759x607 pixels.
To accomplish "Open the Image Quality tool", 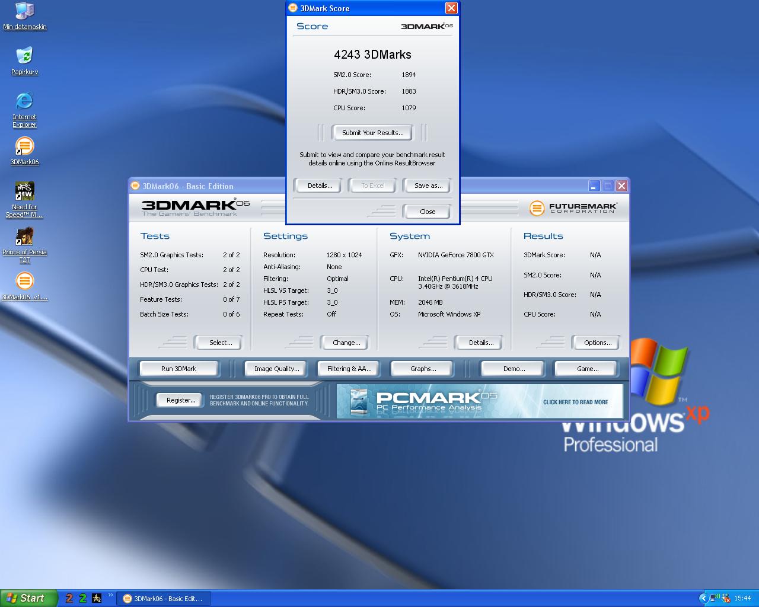I will coord(276,369).
